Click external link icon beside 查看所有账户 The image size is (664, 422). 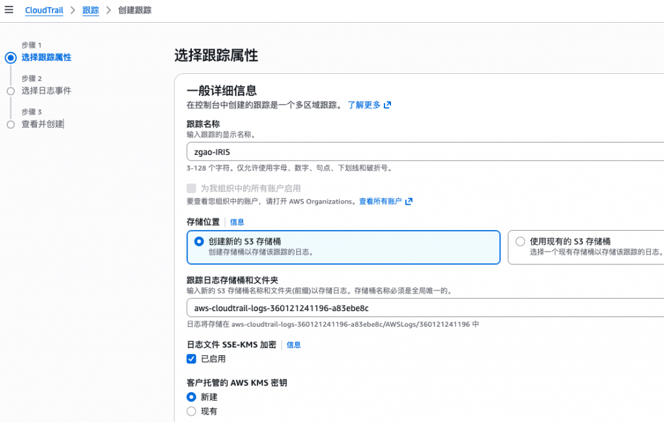[x=409, y=202]
